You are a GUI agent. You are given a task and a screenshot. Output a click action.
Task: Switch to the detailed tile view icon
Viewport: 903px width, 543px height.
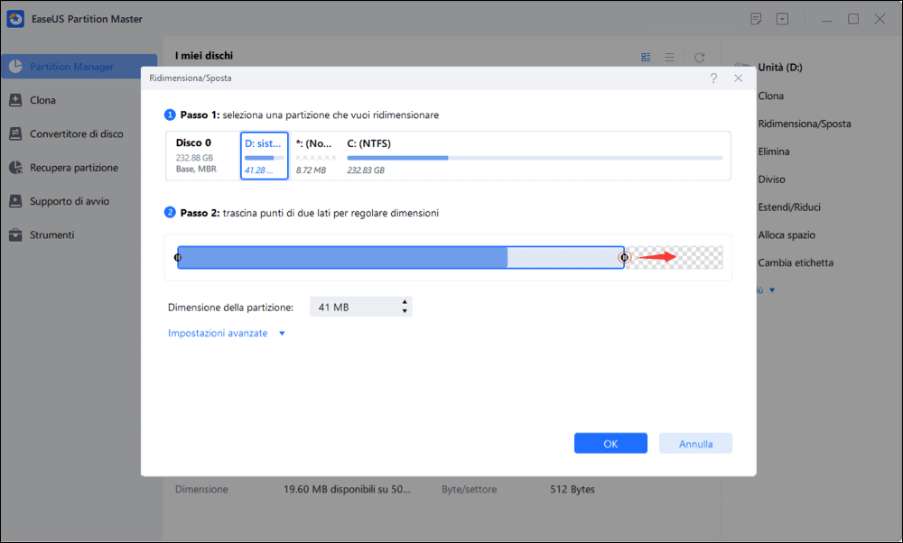pyautogui.click(x=646, y=58)
